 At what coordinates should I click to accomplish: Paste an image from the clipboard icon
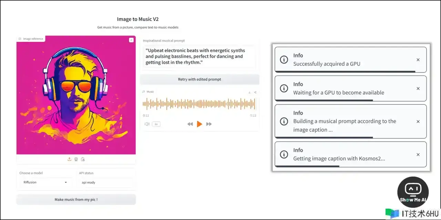(x=83, y=159)
